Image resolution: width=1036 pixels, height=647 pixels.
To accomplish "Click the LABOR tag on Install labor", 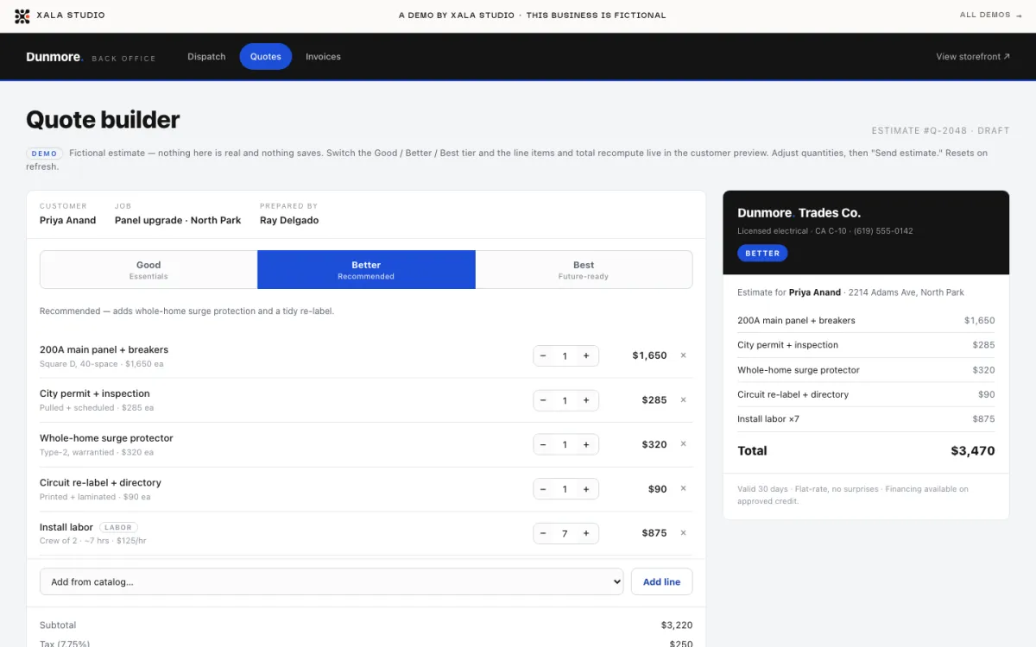I will coord(118,527).
